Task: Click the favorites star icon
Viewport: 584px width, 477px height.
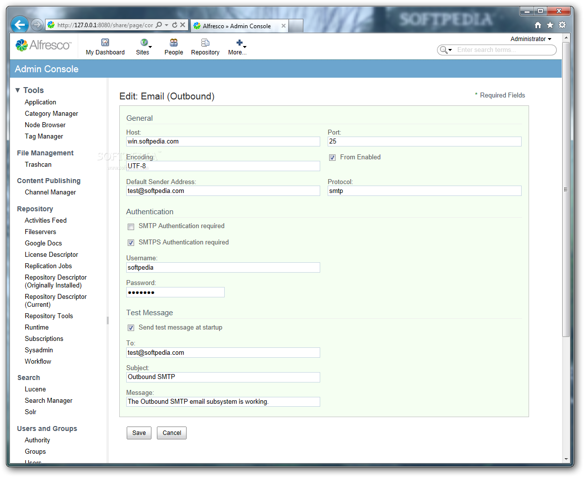Action: (550, 25)
